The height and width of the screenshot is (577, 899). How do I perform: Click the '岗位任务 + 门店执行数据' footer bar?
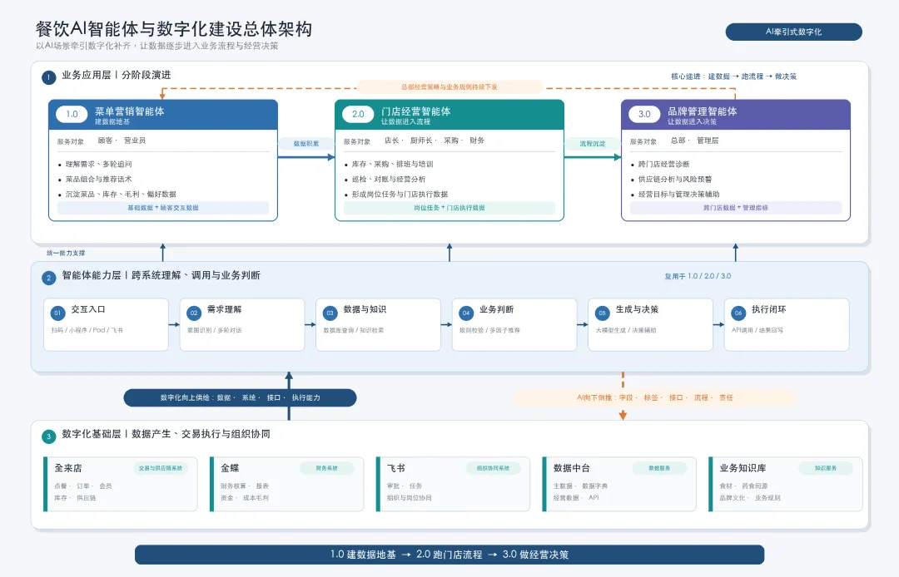[x=449, y=208]
